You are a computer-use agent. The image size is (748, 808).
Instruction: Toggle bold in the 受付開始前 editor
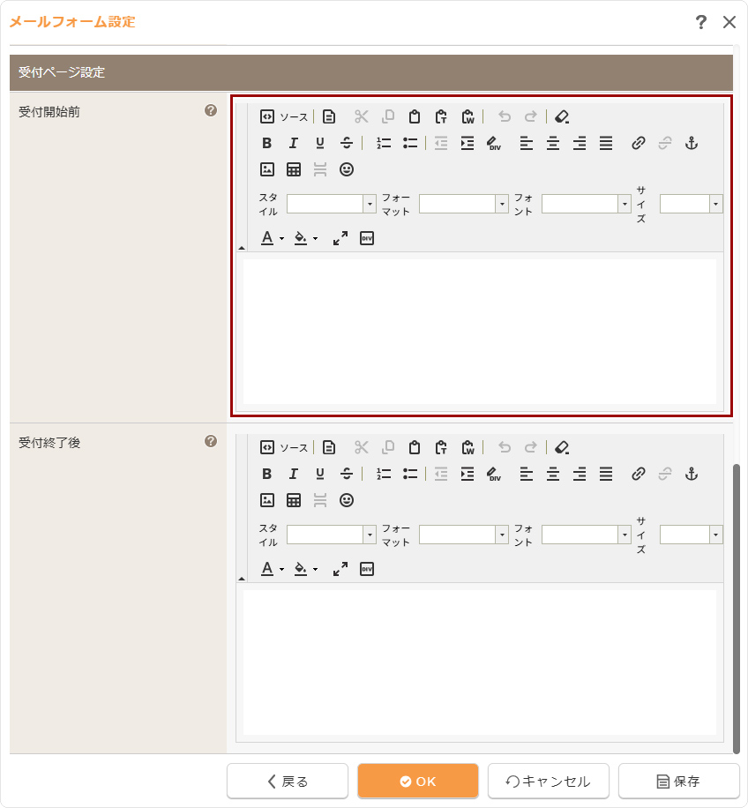(x=267, y=143)
